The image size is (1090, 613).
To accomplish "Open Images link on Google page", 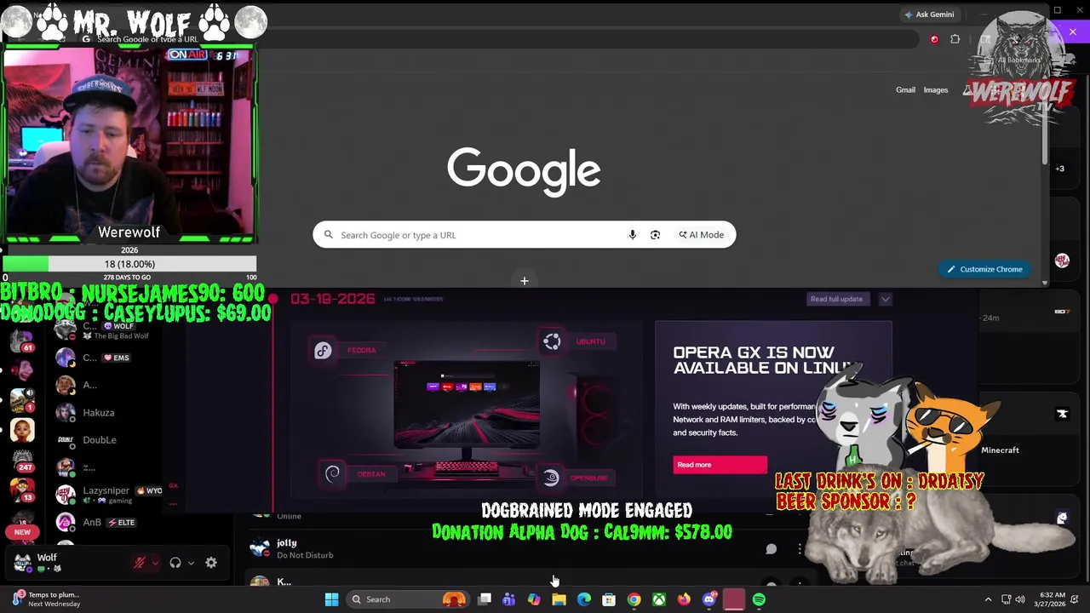I will [935, 90].
